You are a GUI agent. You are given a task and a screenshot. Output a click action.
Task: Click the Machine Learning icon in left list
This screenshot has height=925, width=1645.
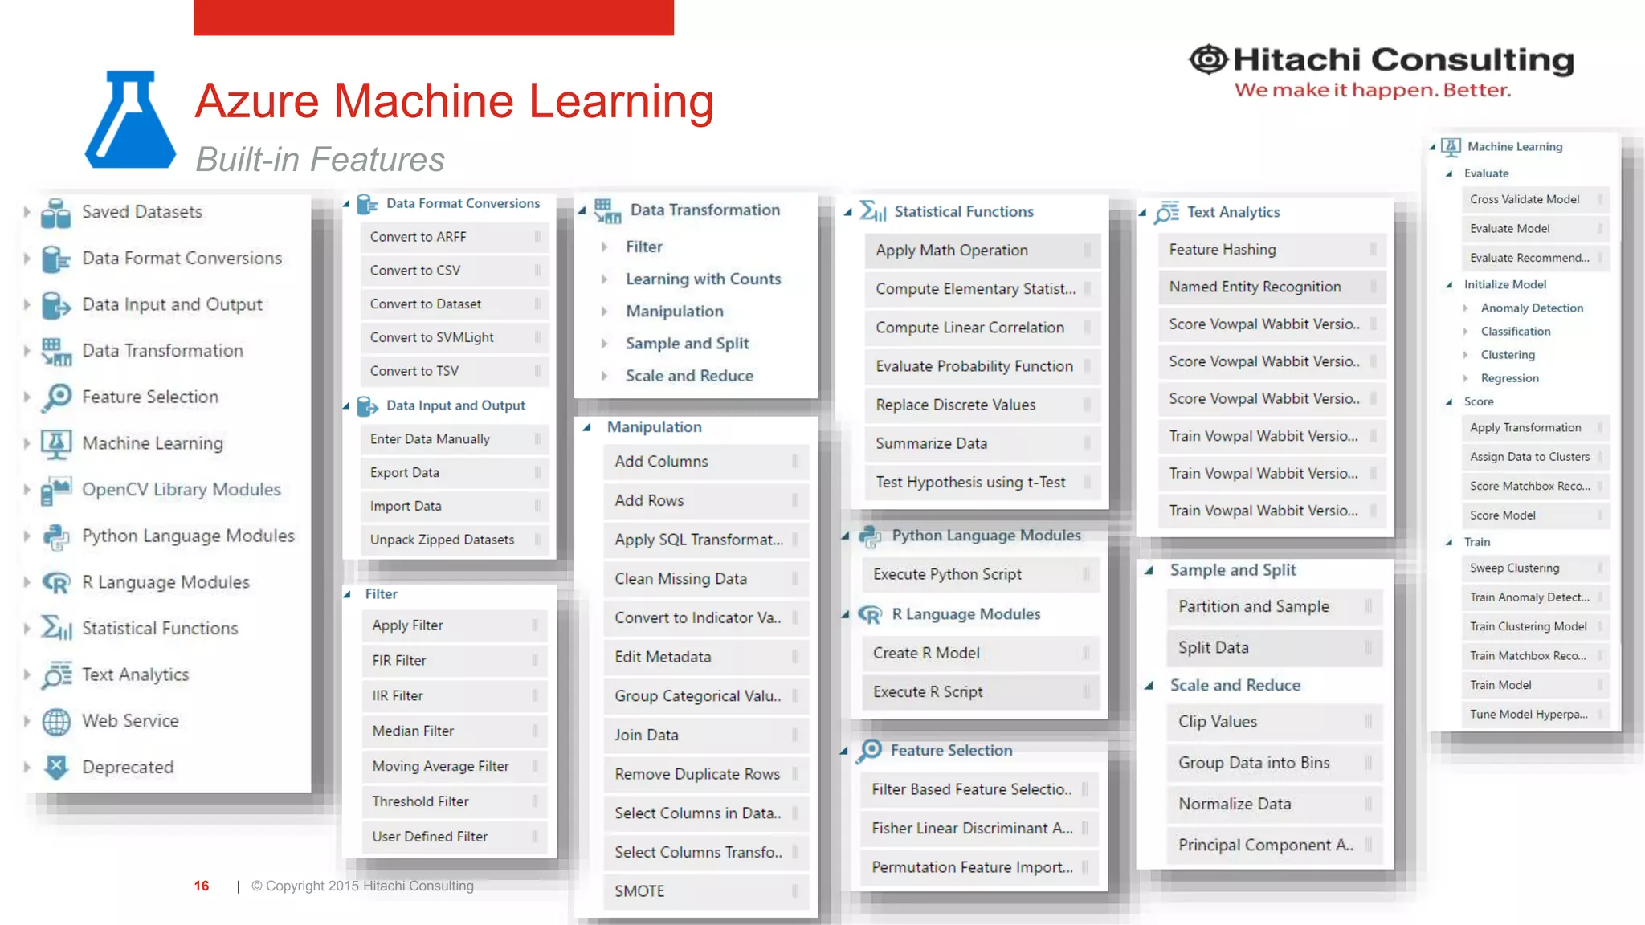coord(56,444)
